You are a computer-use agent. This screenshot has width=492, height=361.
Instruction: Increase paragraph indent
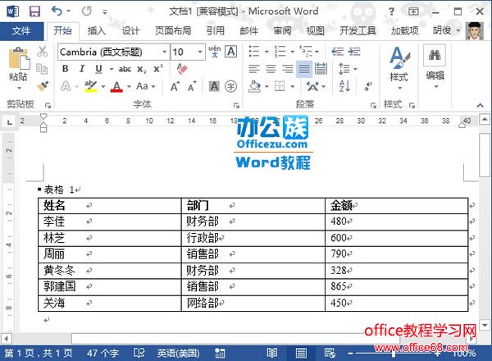pyautogui.click(x=354, y=52)
